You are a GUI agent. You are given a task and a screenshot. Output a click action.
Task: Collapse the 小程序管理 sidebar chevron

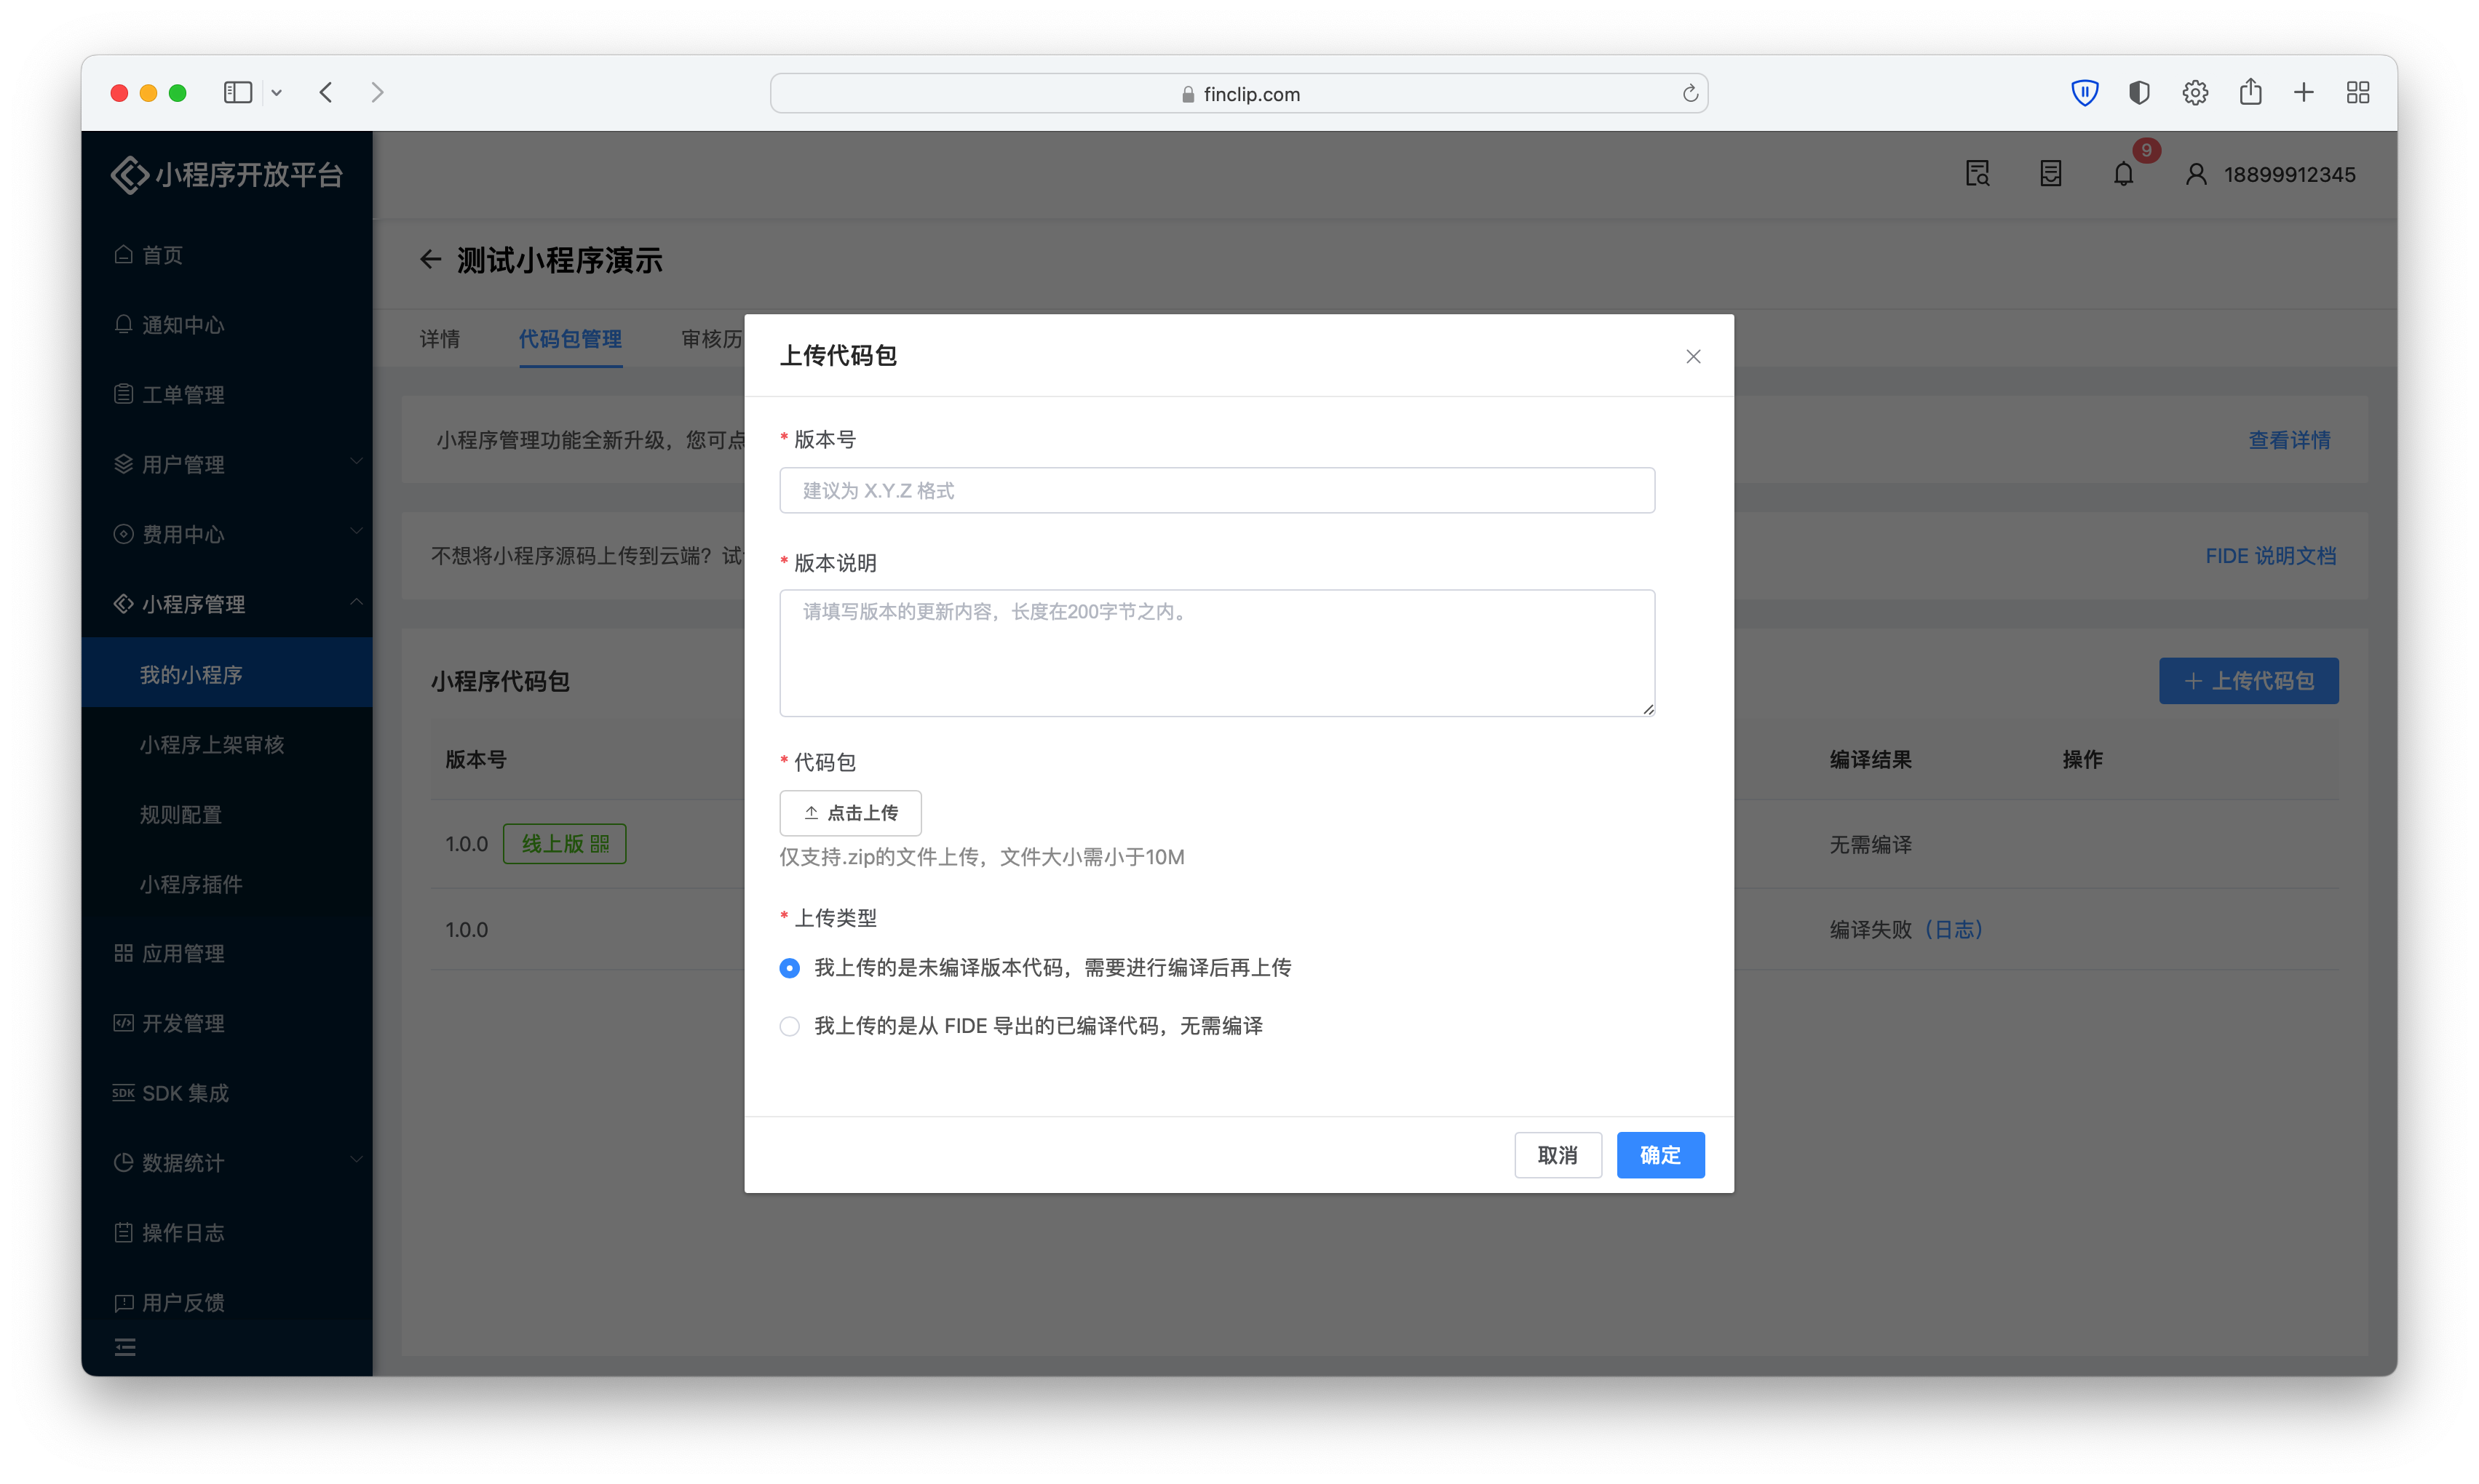point(356,602)
